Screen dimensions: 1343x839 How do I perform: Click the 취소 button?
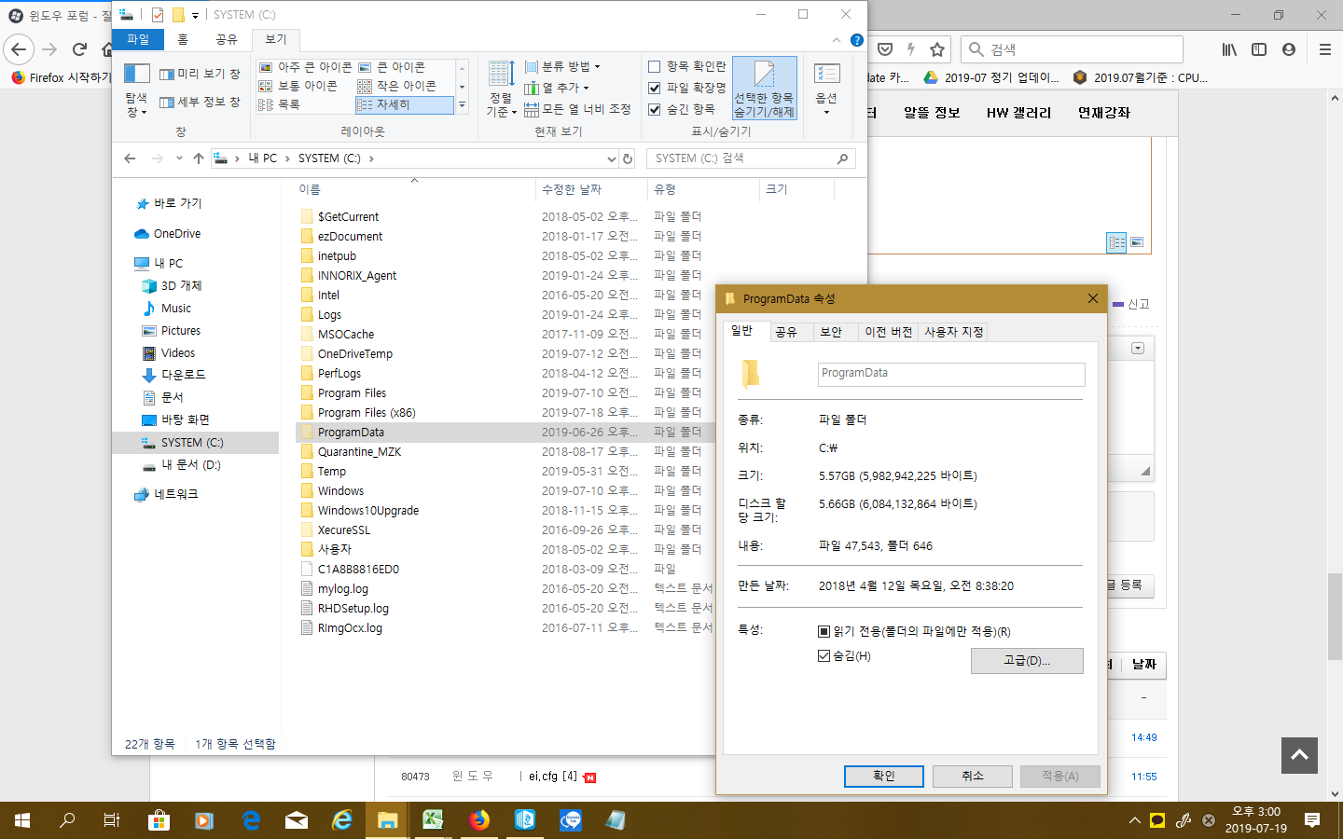click(973, 776)
